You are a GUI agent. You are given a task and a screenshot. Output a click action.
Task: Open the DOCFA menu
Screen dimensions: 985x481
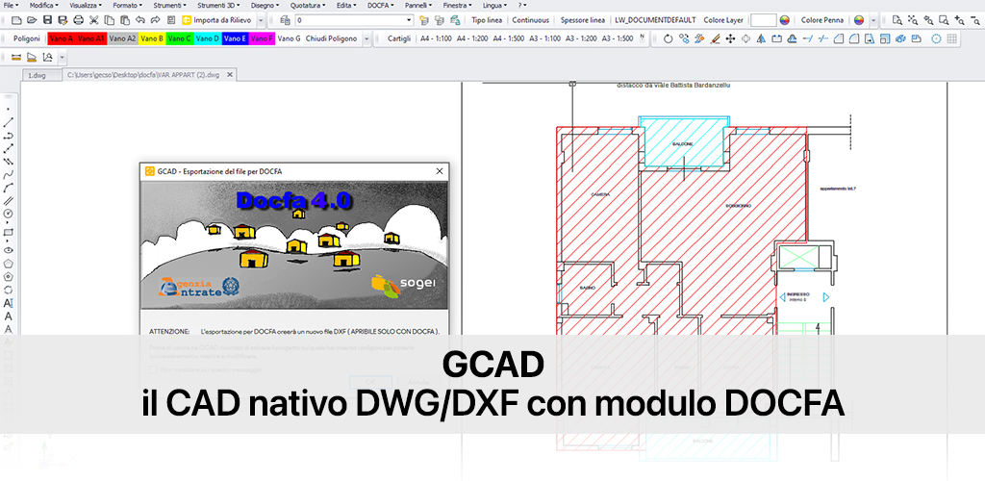point(381,5)
